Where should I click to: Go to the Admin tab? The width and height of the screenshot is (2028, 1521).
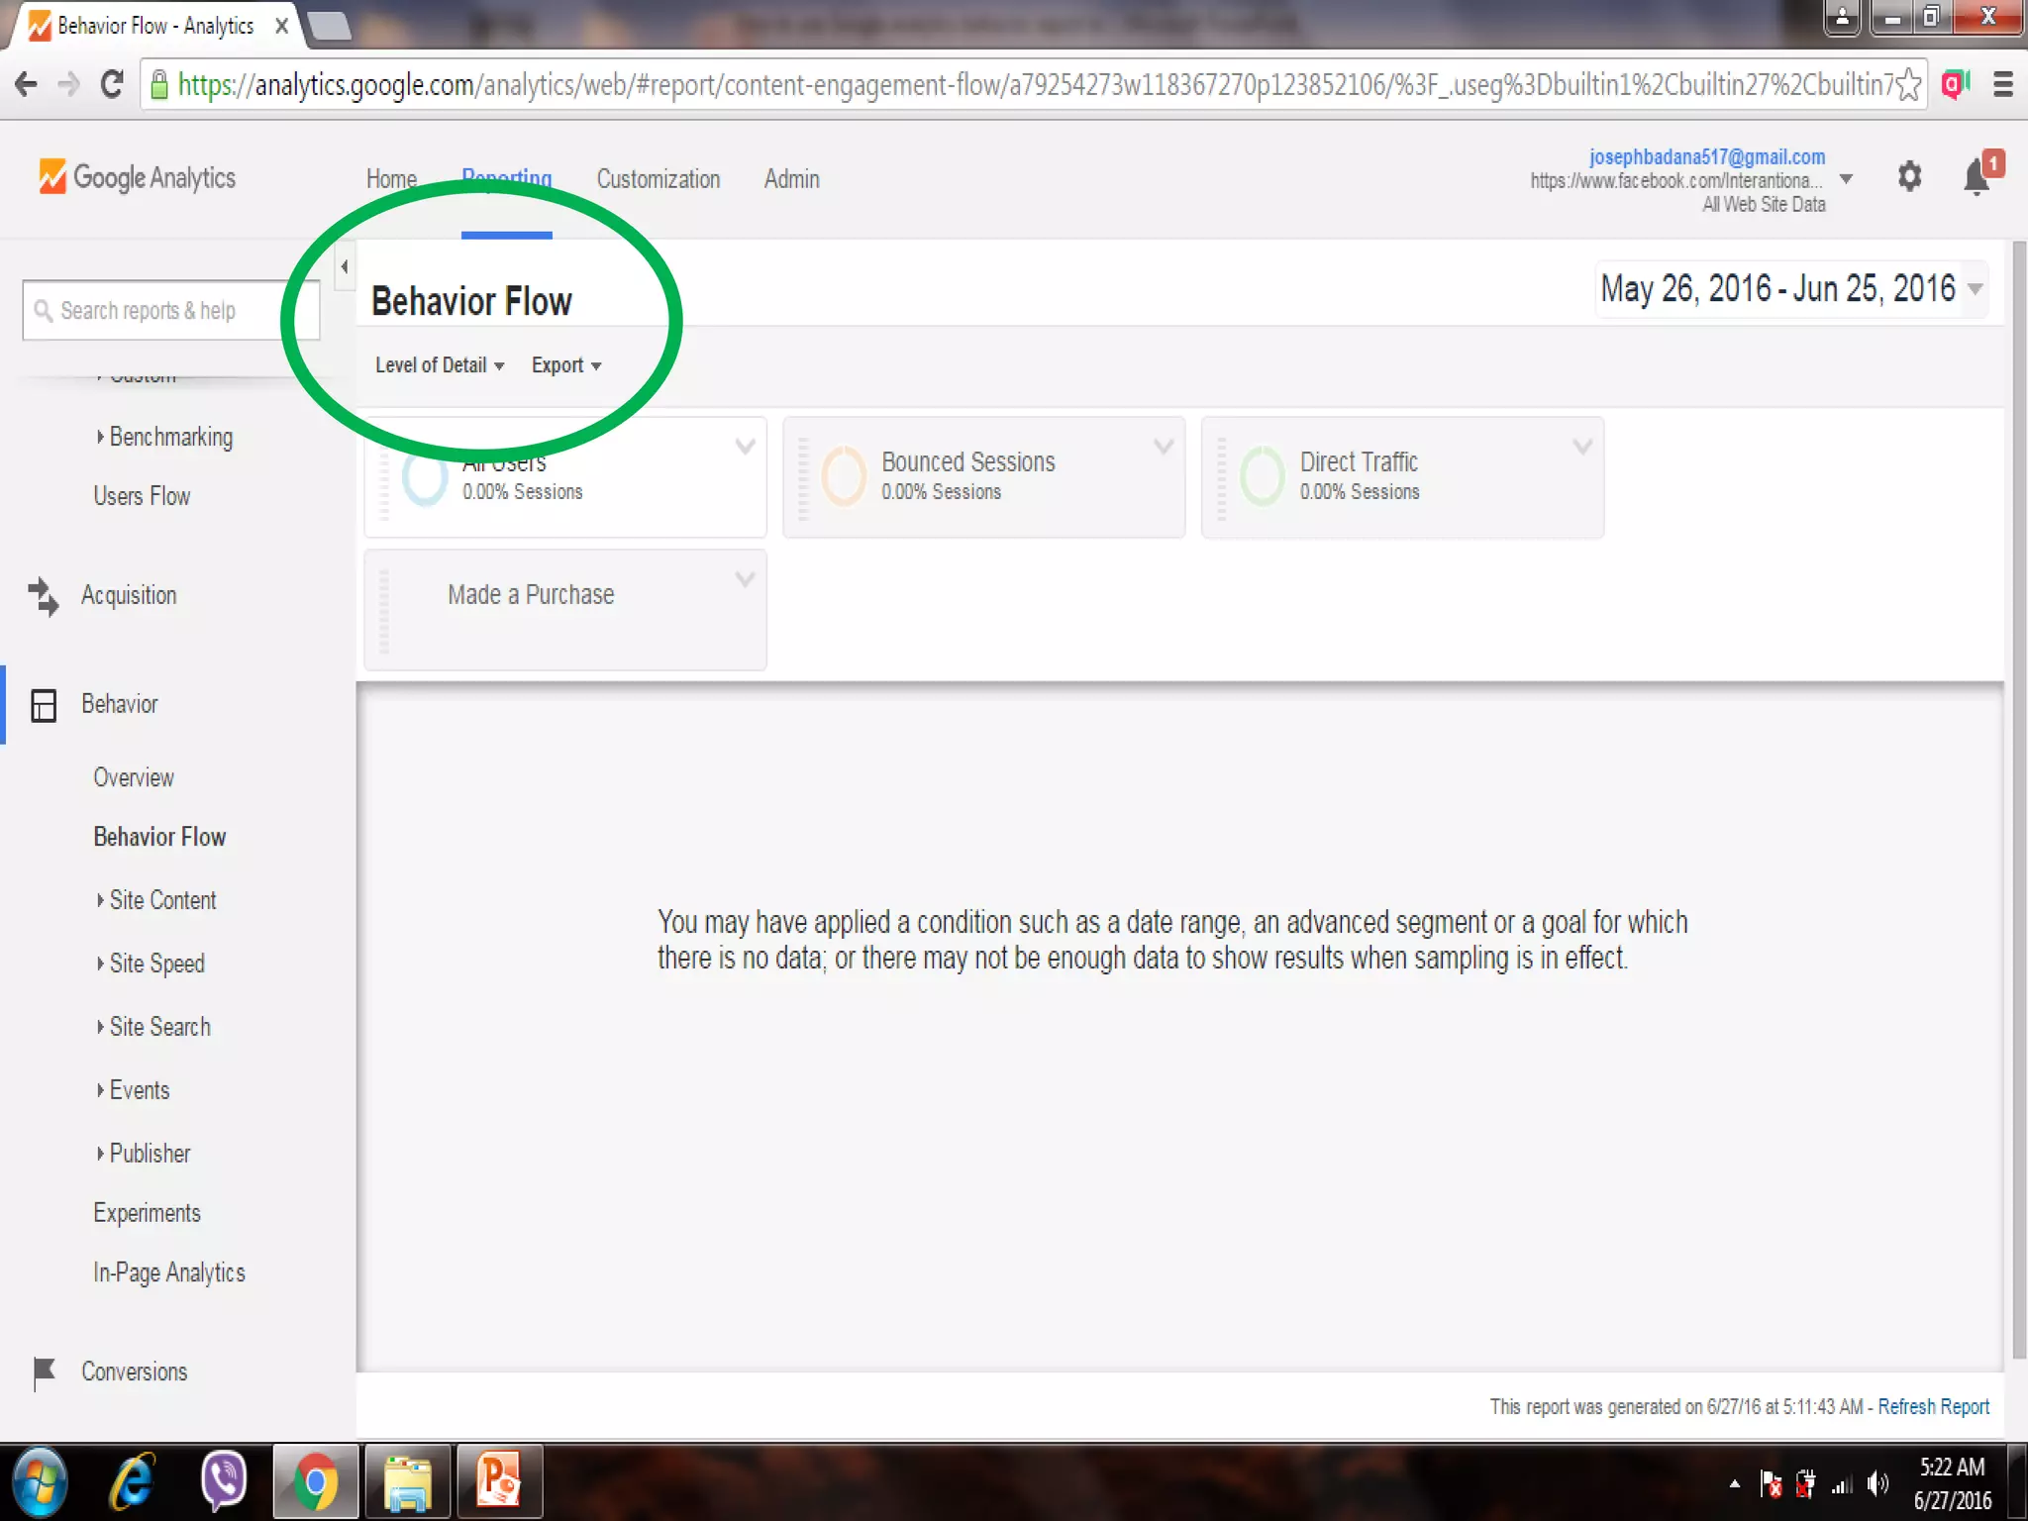pyautogui.click(x=791, y=179)
